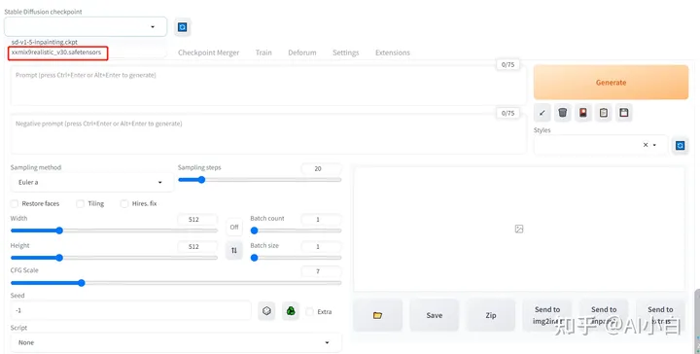Click the Batch count number field

pyautogui.click(x=322, y=220)
